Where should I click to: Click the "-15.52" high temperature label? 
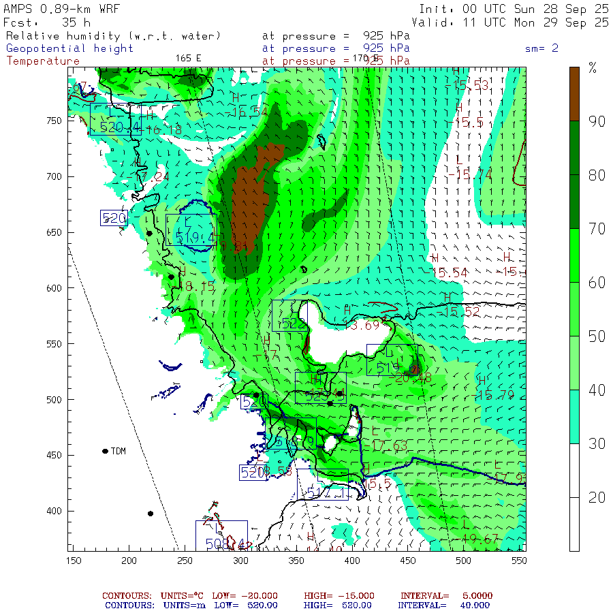pyautogui.click(x=458, y=312)
